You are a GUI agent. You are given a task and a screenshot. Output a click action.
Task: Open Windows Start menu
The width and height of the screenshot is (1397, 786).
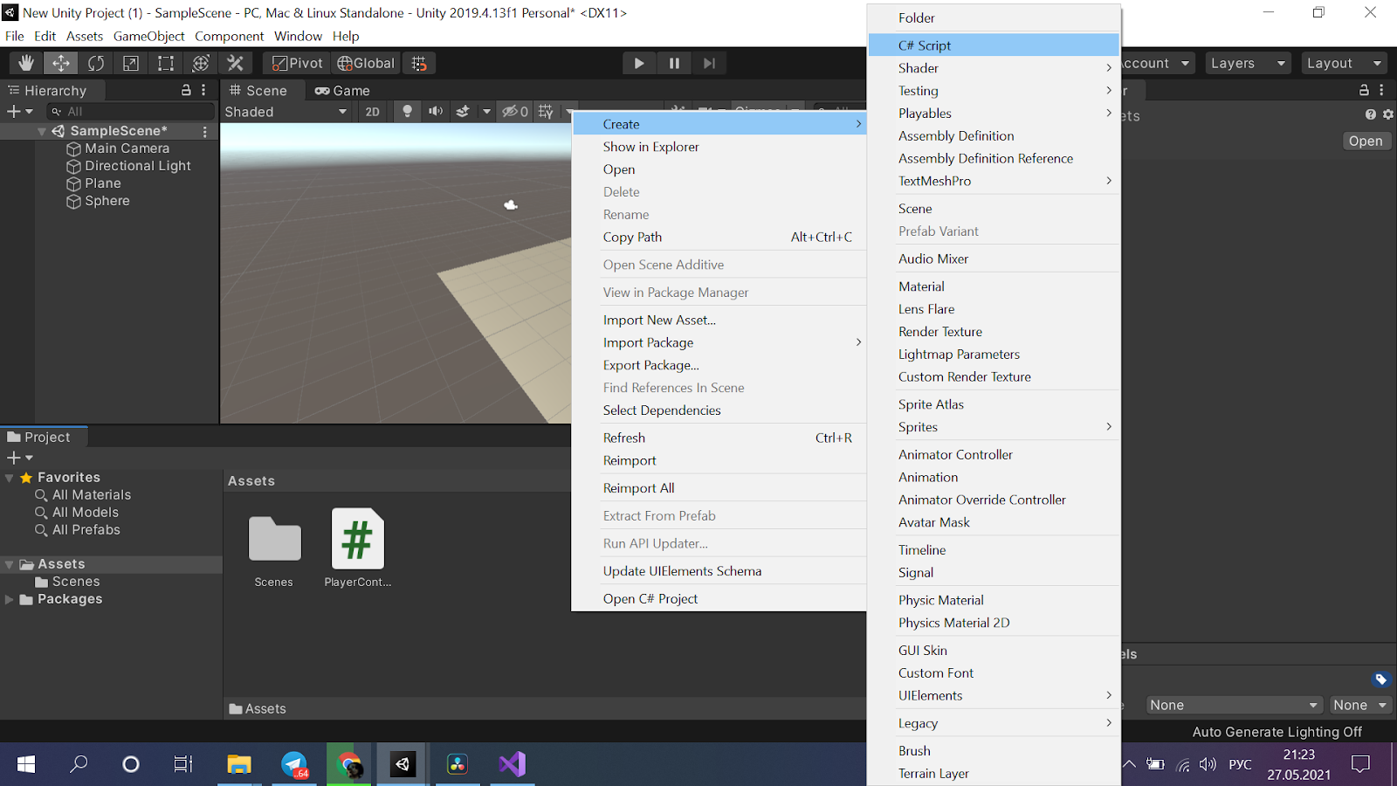click(x=26, y=764)
